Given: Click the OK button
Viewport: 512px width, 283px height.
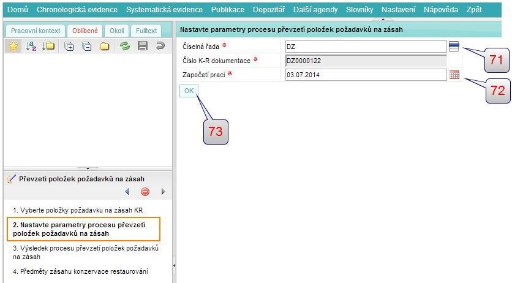Looking at the screenshot, I should point(189,91).
